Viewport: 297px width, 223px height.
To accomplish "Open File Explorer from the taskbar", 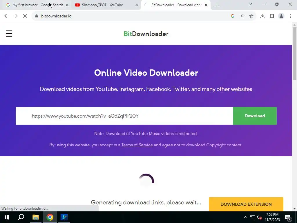I will pos(35,217).
